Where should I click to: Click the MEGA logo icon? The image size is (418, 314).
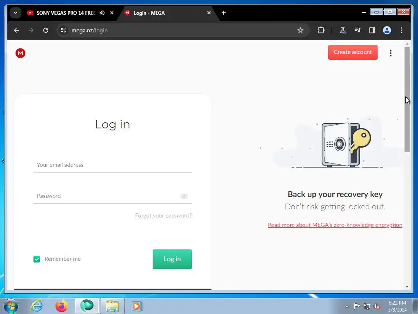click(x=20, y=53)
